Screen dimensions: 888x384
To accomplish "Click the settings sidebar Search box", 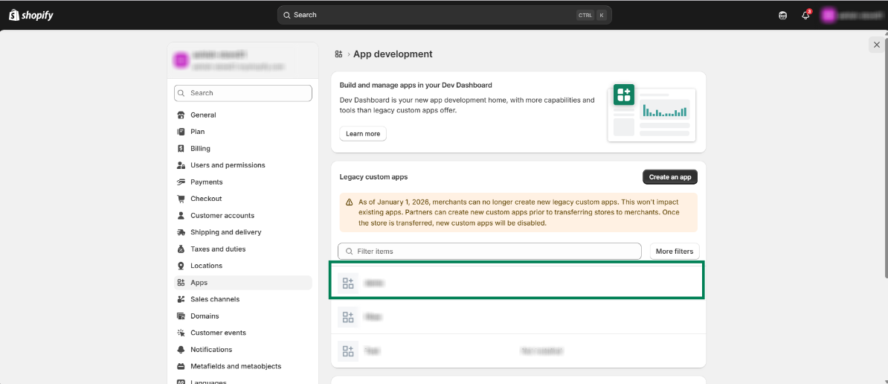I will [243, 93].
